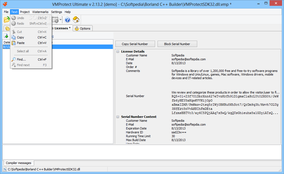The width and height of the screenshot is (284, 174).
Task: Click the Serial Number value text
Action: 225,105
